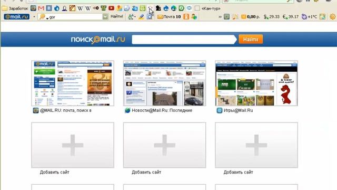Open search engine selector in mail.ru toolbar
The image size is (337, 190).
click(43, 17)
